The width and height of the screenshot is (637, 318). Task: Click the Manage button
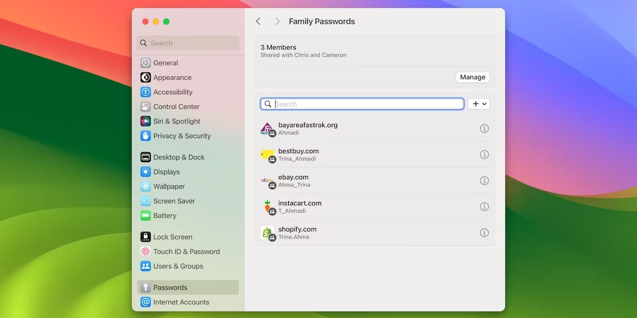pyautogui.click(x=472, y=77)
